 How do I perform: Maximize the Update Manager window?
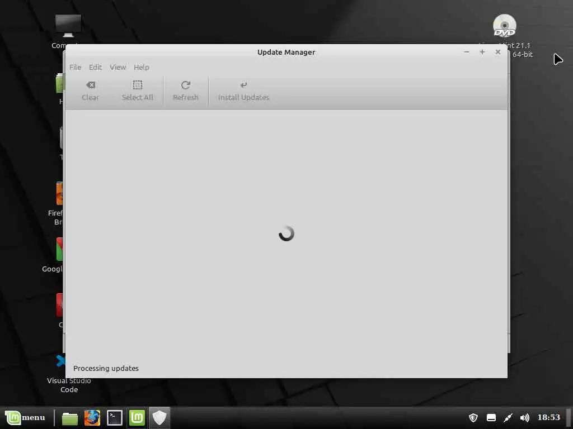point(482,52)
